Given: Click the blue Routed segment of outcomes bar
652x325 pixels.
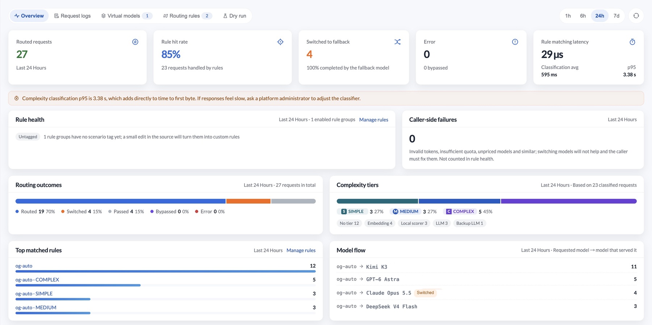Looking at the screenshot, I should coord(120,201).
